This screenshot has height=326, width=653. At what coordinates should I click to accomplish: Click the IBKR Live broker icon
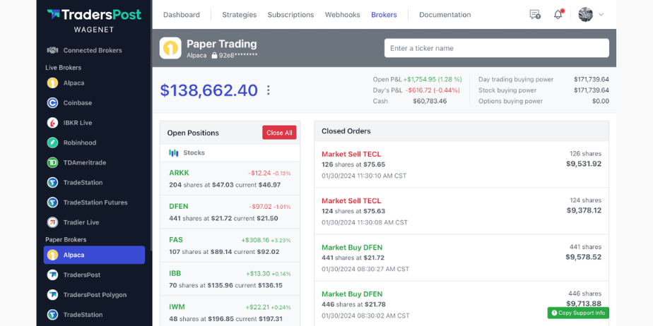[x=52, y=123]
